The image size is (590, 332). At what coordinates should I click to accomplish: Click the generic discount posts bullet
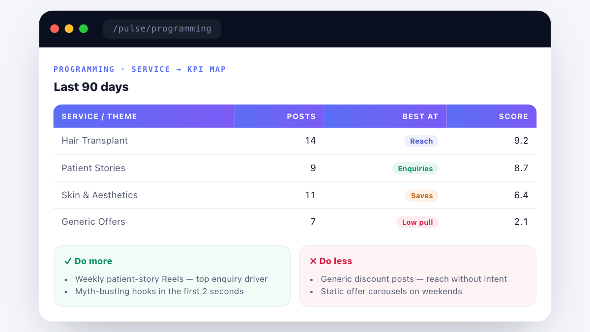(x=413, y=279)
